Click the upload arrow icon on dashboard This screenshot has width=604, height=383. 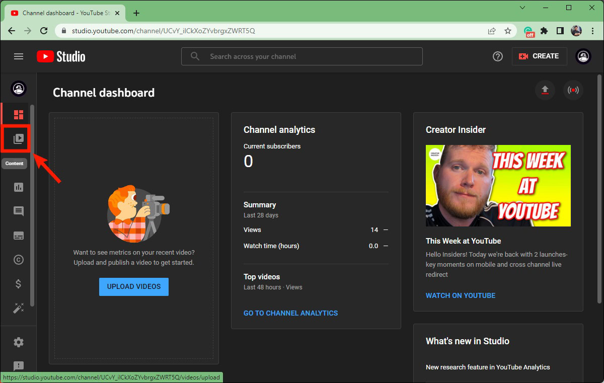coord(545,90)
